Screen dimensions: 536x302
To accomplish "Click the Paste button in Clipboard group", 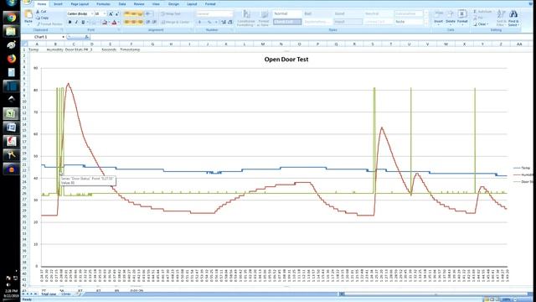I will tap(28, 17).
